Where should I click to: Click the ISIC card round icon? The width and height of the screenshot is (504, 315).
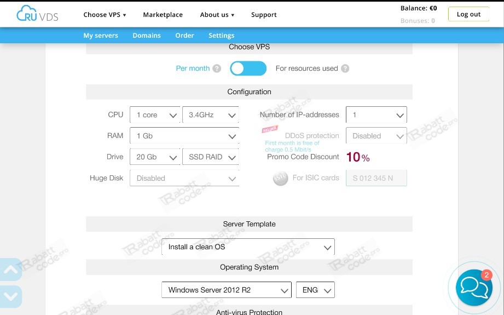[280, 178]
